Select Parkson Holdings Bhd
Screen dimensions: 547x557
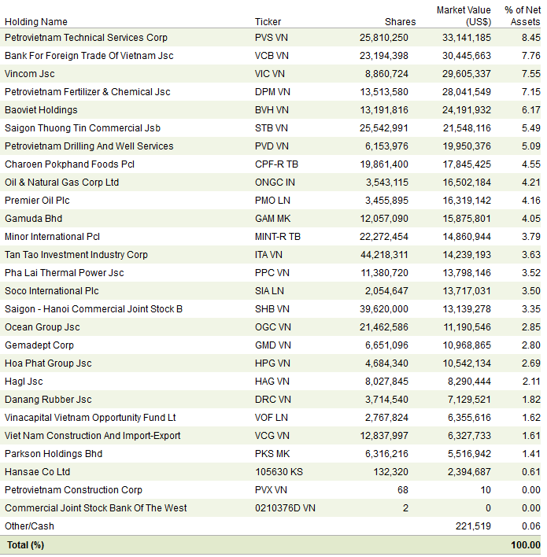click(54, 455)
